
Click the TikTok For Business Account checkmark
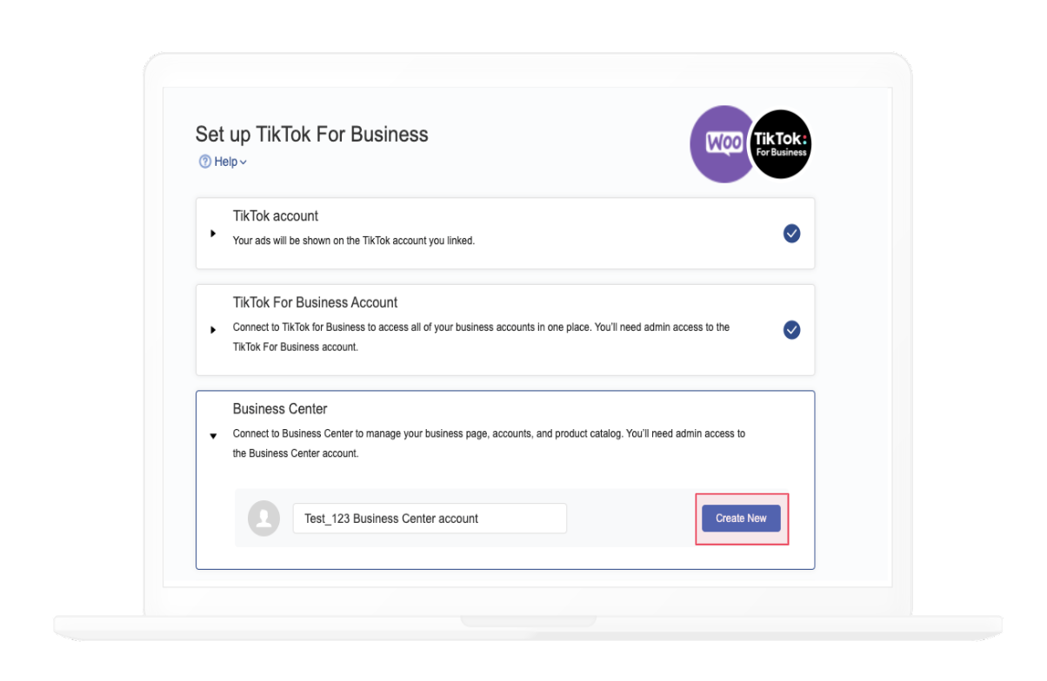(x=791, y=330)
